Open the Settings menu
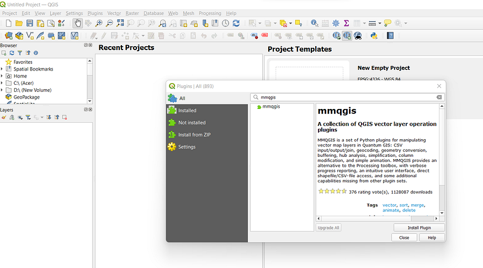Screen dimensions: 483x268 pyautogui.click(x=74, y=13)
